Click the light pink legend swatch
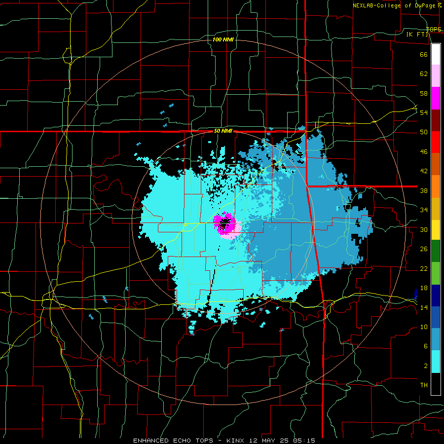 click(436, 75)
